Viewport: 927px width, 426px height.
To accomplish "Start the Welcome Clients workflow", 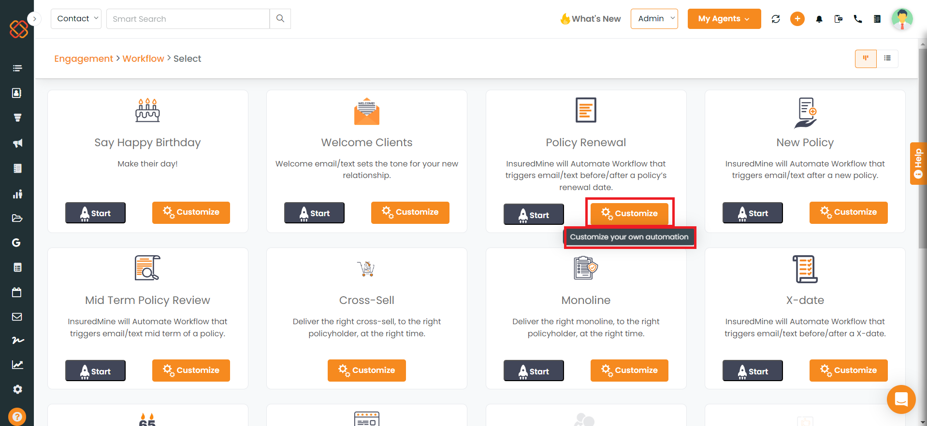I will point(314,213).
